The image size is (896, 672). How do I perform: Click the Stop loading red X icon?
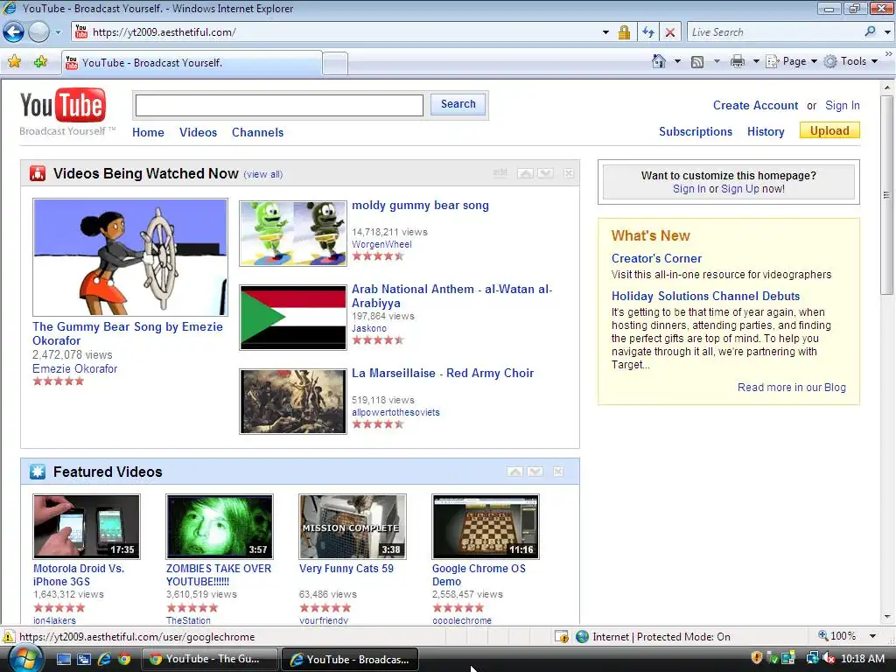pyautogui.click(x=669, y=32)
